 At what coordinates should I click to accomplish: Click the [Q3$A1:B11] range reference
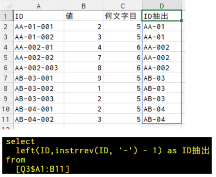pyautogui.click(x=43, y=169)
